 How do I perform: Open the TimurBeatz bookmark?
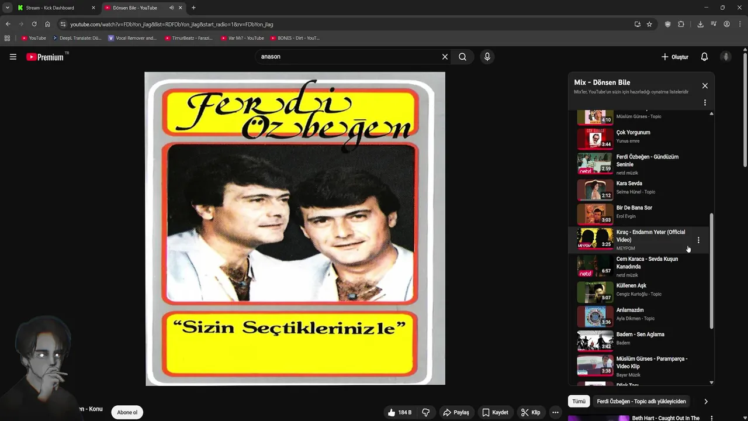click(188, 38)
